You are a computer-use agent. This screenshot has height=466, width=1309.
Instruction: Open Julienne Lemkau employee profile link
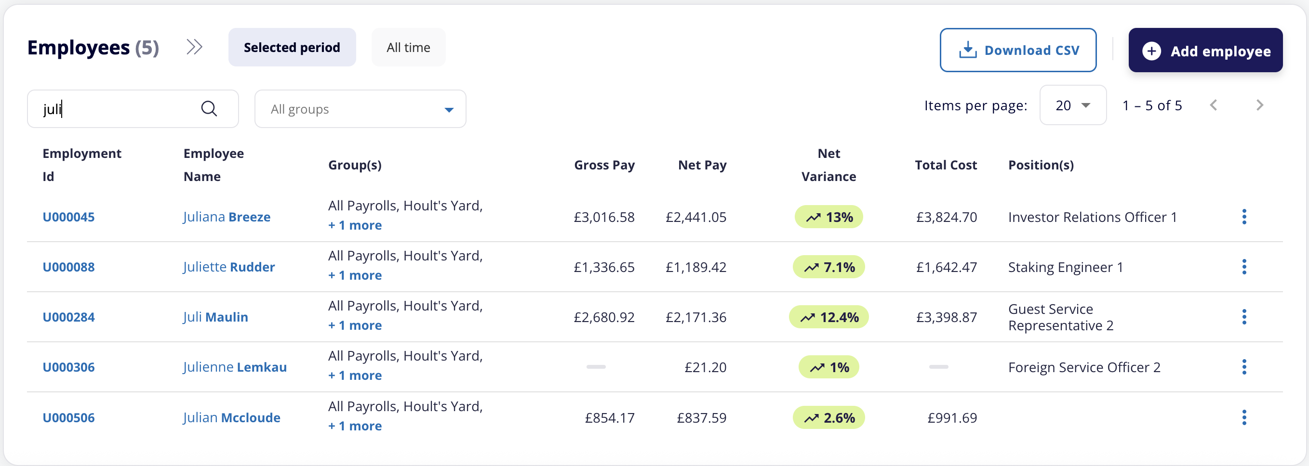point(235,367)
